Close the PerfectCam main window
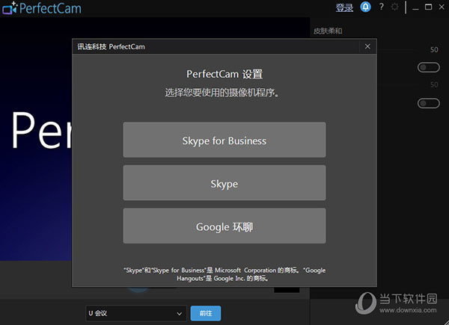The height and width of the screenshot is (325, 449). pyautogui.click(x=442, y=7)
